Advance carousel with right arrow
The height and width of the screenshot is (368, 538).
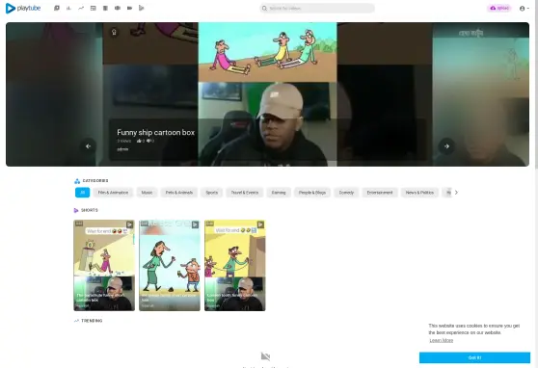tap(446, 146)
